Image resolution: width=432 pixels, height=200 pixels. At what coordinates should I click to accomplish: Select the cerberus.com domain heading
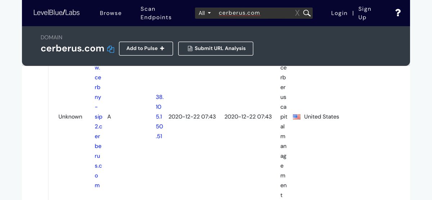point(72,48)
